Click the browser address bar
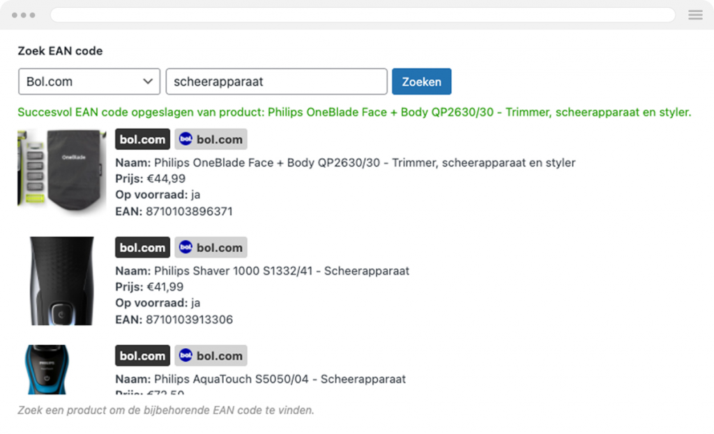Viewport: 714px width, 434px height. (364, 15)
